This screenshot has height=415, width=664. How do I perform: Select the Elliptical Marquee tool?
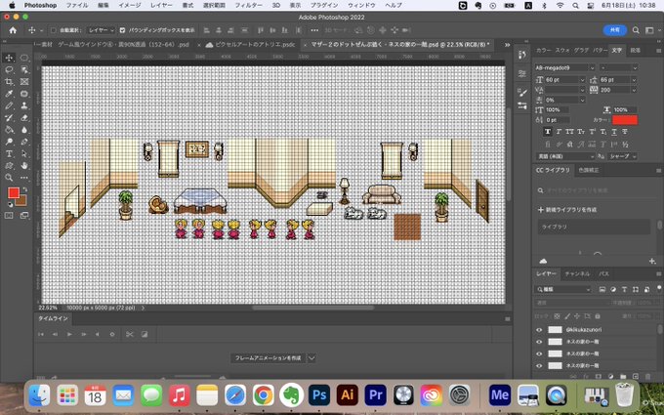(x=24, y=58)
